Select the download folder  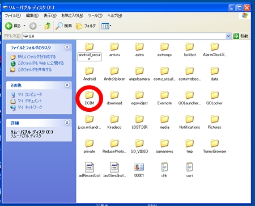114,98
